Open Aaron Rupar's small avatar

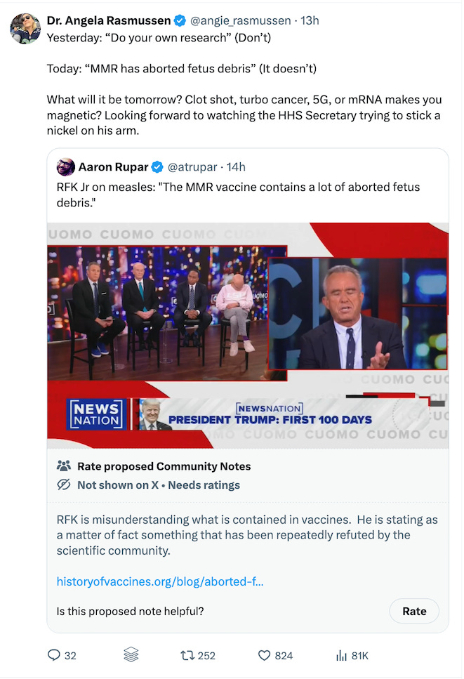66,166
